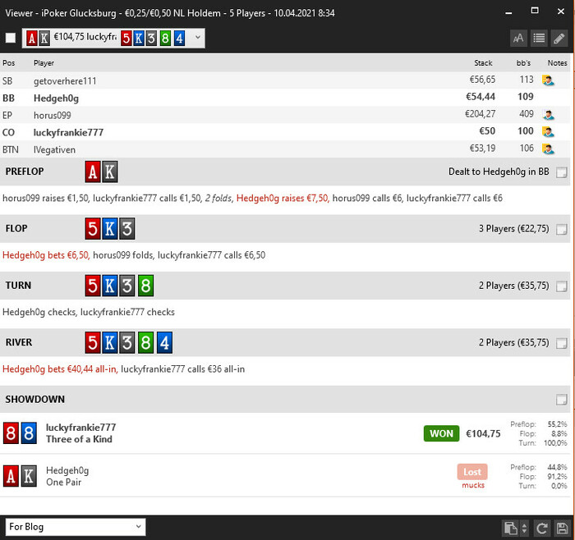Viewport: 575px width, 540px height.
Task: Click the bb's column header
Action: (524, 63)
